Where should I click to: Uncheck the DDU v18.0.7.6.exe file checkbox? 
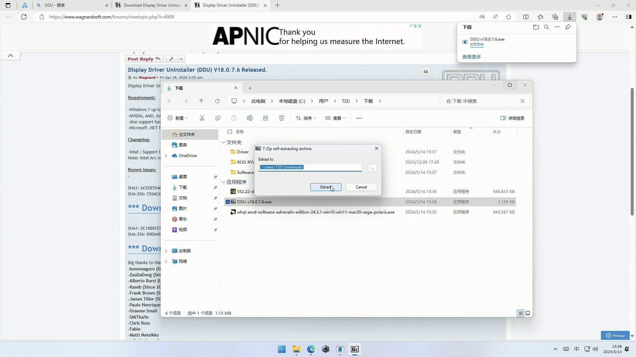(228, 202)
